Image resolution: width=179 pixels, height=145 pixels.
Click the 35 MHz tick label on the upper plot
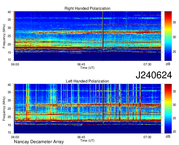coord(9,20)
